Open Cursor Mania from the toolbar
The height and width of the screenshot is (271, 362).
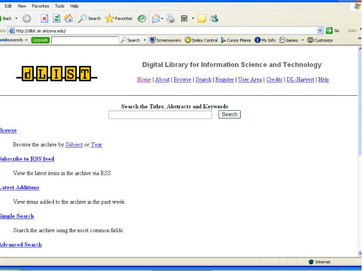(x=236, y=40)
